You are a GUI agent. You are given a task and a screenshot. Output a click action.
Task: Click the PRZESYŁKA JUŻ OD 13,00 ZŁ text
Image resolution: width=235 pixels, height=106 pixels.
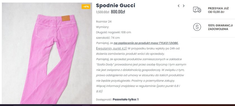[x=218, y=10]
